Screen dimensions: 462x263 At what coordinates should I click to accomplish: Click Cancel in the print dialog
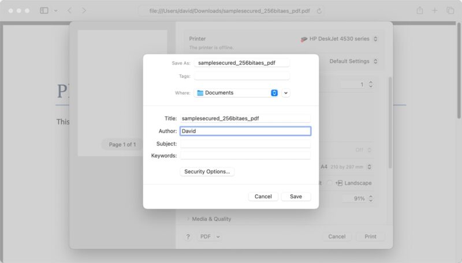coord(337,236)
